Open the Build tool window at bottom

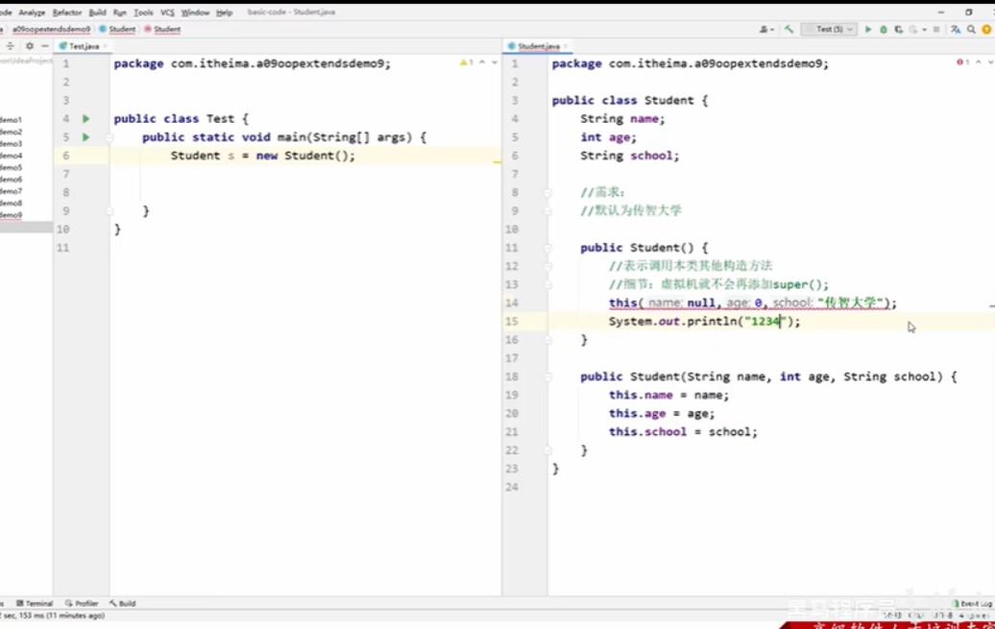[x=123, y=603]
